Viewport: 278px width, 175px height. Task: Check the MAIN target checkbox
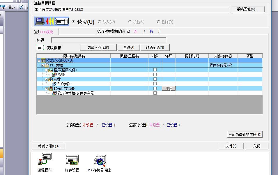pyautogui.click(x=155, y=74)
